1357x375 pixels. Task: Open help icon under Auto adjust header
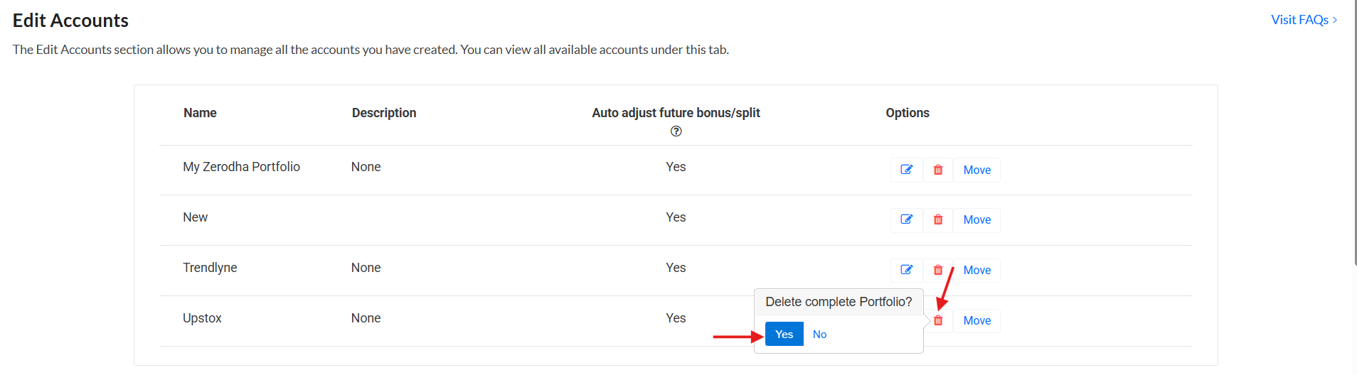(676, 131)
